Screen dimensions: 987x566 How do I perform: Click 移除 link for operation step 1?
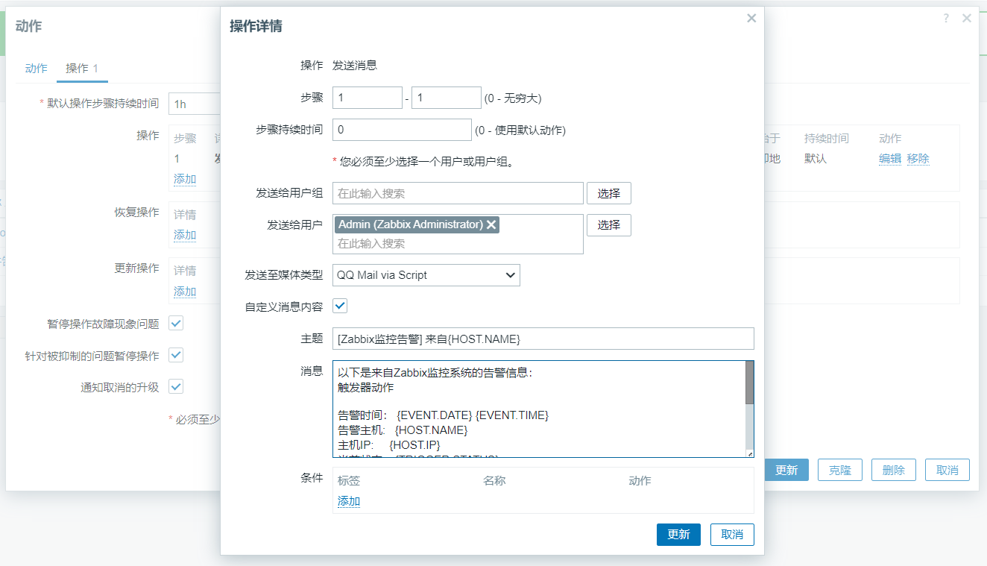click(x=918, y=159)
